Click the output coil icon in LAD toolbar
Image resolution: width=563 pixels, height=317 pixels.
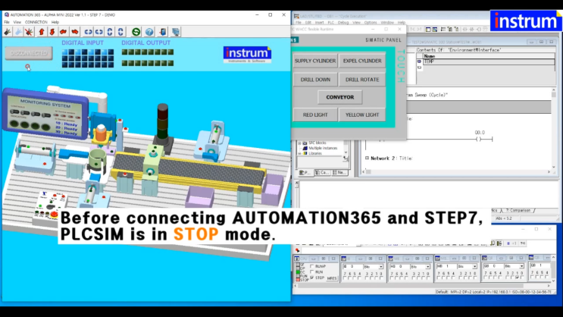pyautogui.click(x=479, y=30)
